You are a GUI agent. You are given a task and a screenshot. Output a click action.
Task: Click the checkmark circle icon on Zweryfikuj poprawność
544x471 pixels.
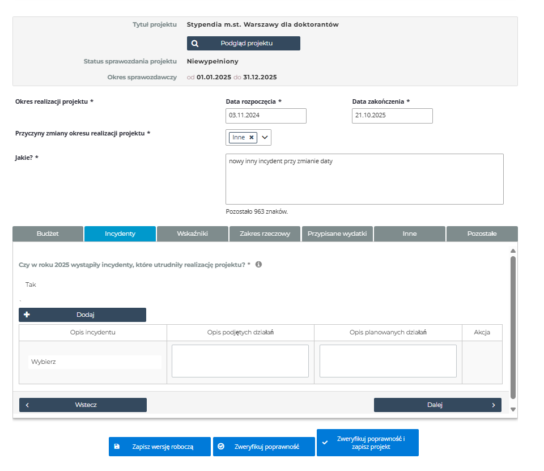(221, 447)
